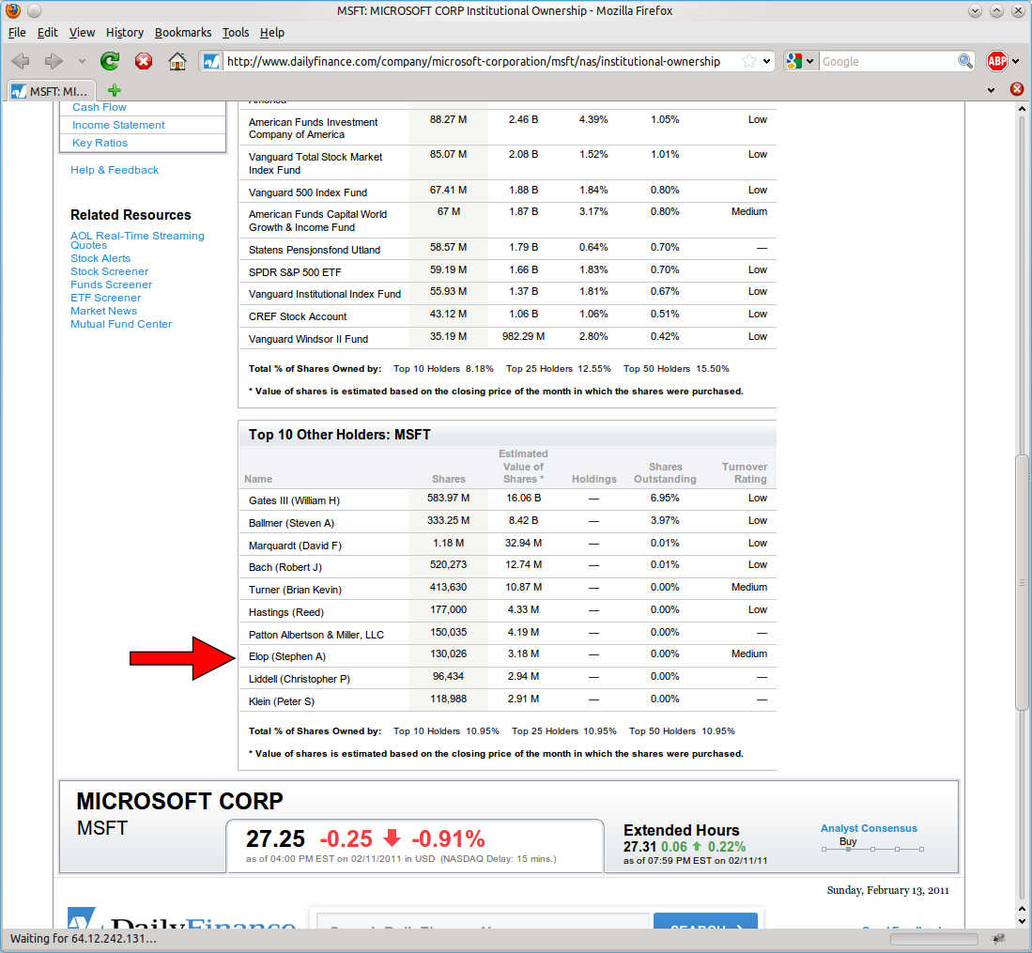Open the History menu
The height and width of the screenshot is (953, 1032).
tap(125, 32)
